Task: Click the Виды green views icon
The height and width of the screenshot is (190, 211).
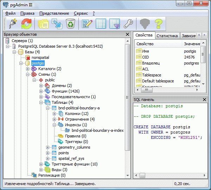Action: pyautogui.click(x=47, y=170)
